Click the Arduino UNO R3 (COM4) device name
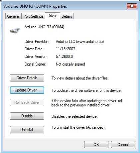Screen dimensions: 140x153 point(44,27)
